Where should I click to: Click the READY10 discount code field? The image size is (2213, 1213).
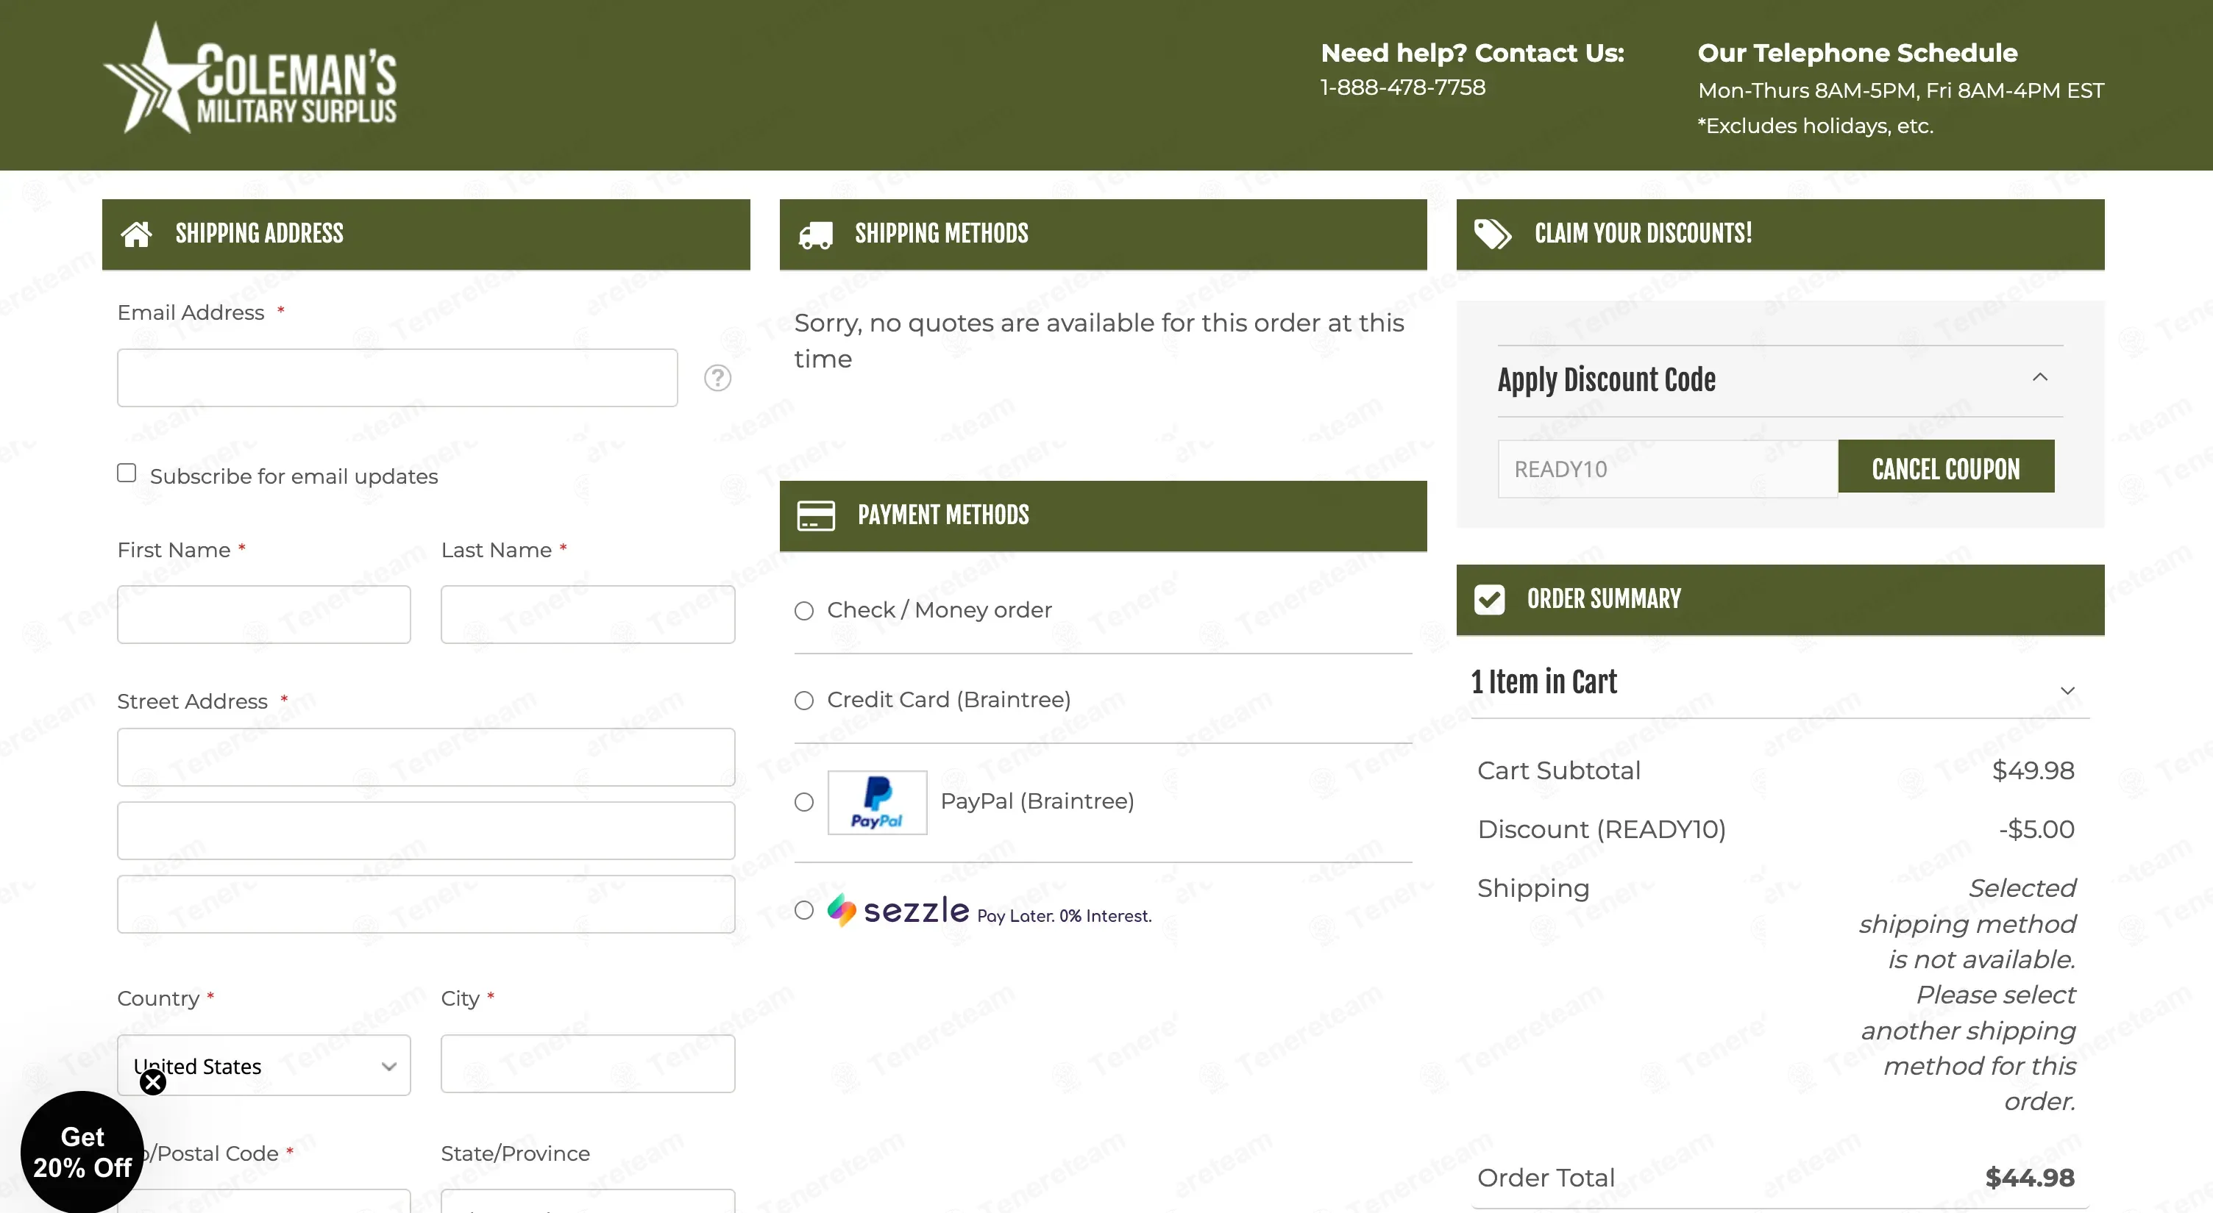pos(1668,469)
